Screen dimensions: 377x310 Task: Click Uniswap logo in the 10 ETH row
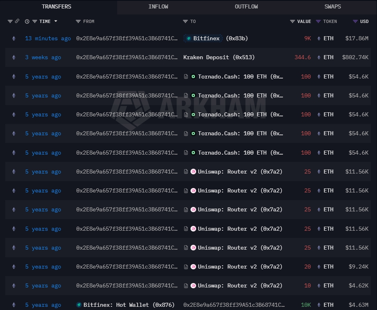point(193,286)
